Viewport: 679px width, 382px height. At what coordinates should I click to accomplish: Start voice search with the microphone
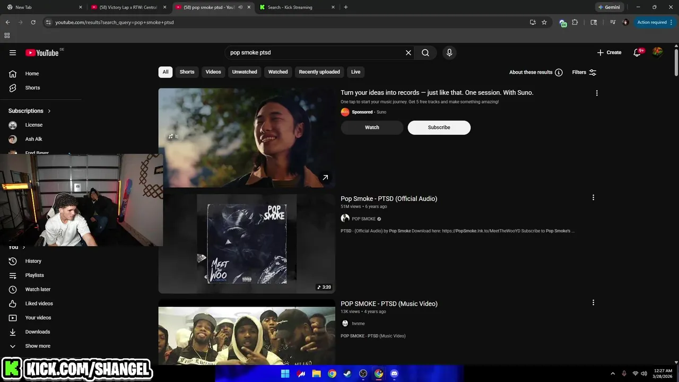click(x=449, y=53)
